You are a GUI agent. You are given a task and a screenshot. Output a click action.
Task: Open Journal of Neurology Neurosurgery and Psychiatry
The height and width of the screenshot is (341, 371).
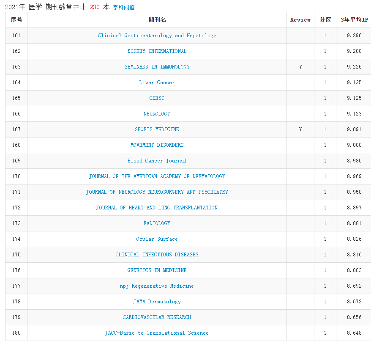tap(157, 192)
